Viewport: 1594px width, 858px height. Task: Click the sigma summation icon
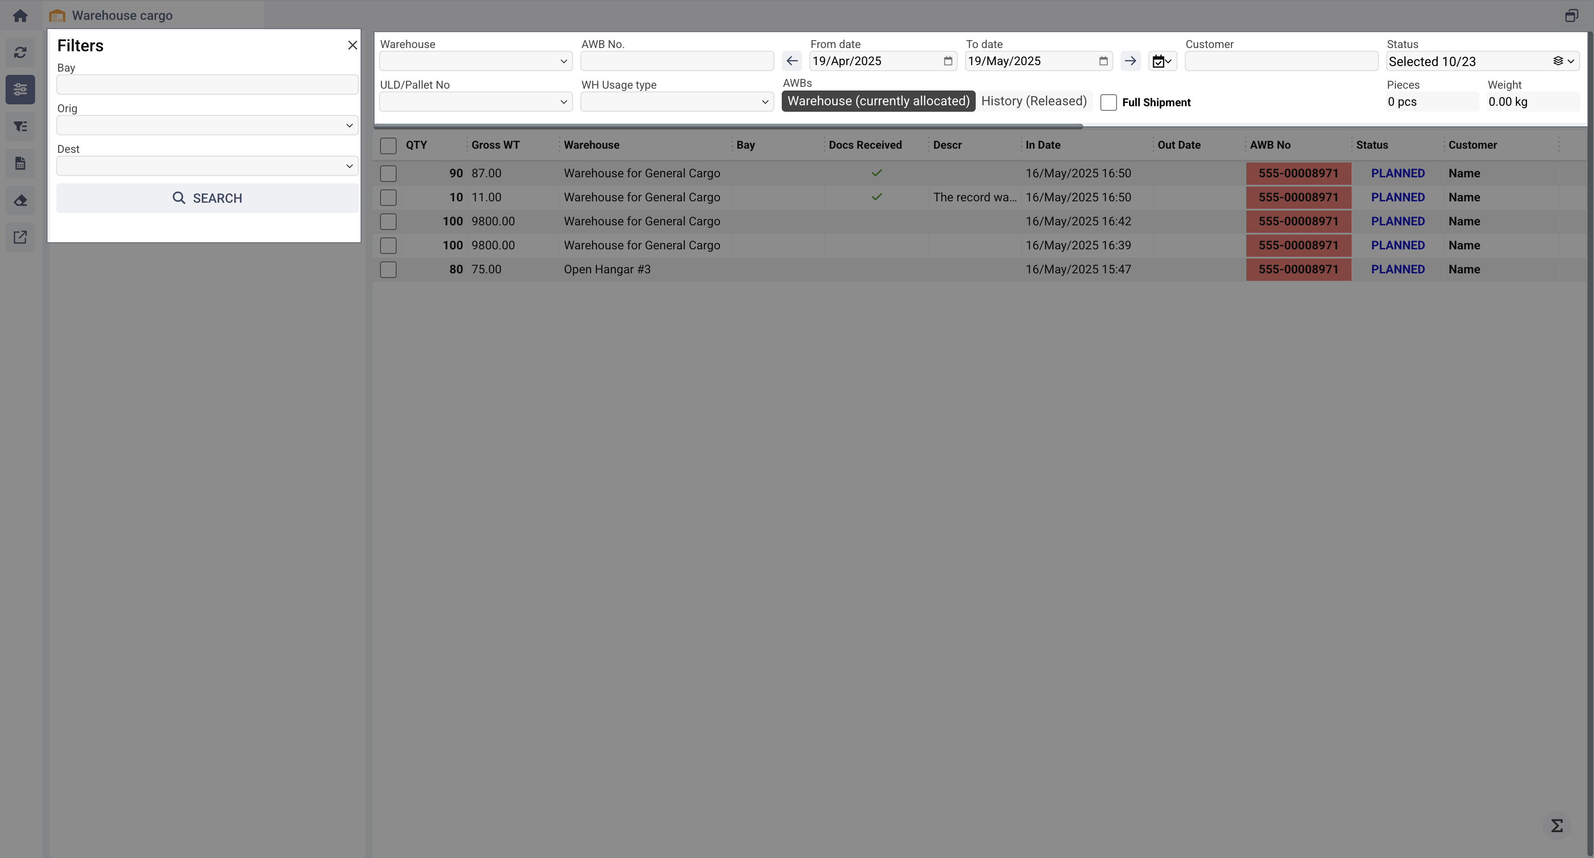tap(1557, 826)
